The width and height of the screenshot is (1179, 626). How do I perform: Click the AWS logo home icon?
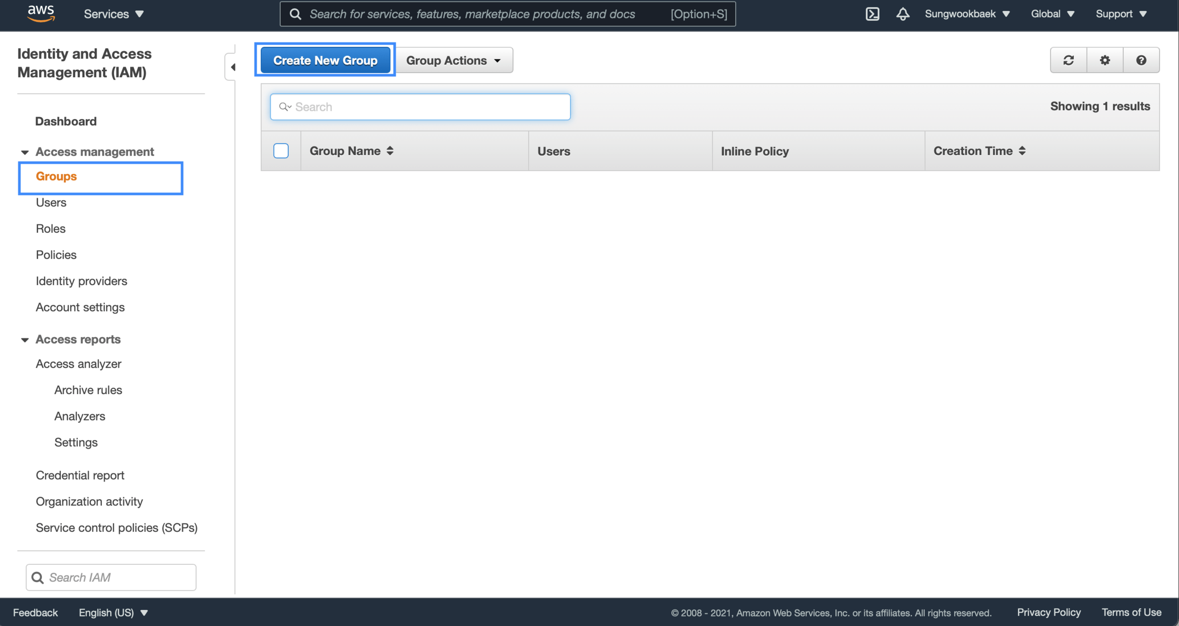click(41, 14)
